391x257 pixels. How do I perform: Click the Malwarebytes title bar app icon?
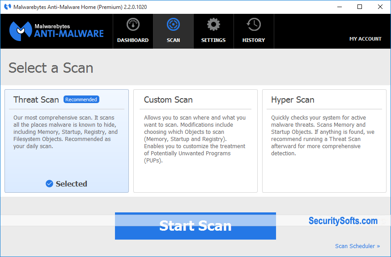[x=8, y=7]
